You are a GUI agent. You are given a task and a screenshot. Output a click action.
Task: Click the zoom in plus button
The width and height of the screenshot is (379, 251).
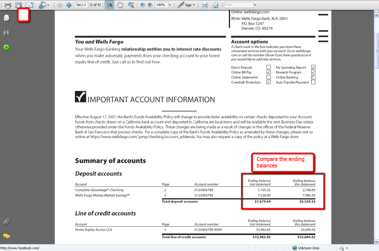pyautogui.click(x=150, y=5)
